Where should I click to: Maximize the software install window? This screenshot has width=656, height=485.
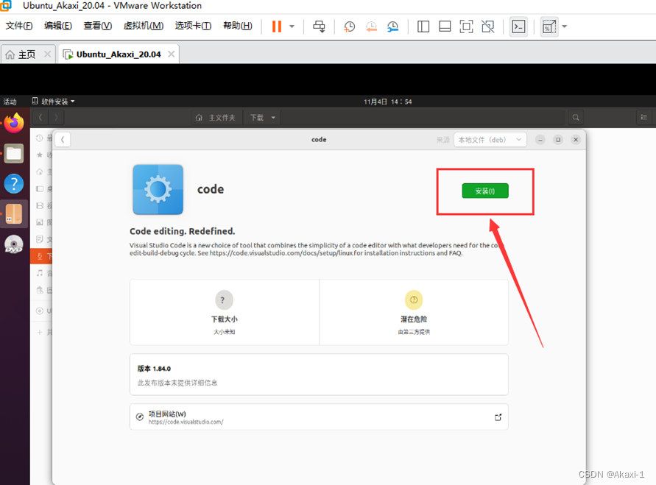(x=558, y=140)
